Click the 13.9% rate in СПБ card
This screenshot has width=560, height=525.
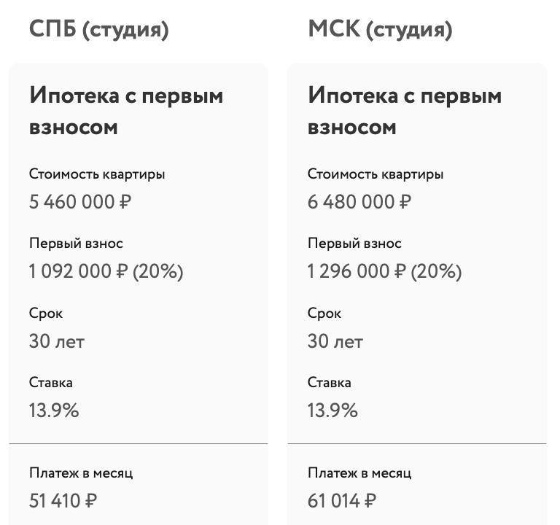point(54,411)
